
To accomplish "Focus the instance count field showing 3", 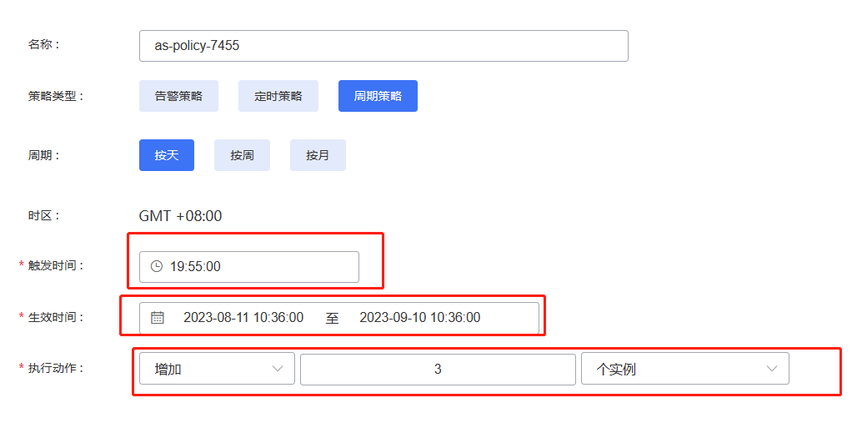I will (x=438, y=369).
